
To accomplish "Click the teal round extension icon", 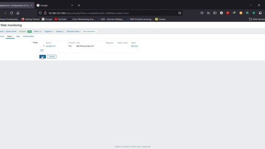I will [x=254, y=13].
